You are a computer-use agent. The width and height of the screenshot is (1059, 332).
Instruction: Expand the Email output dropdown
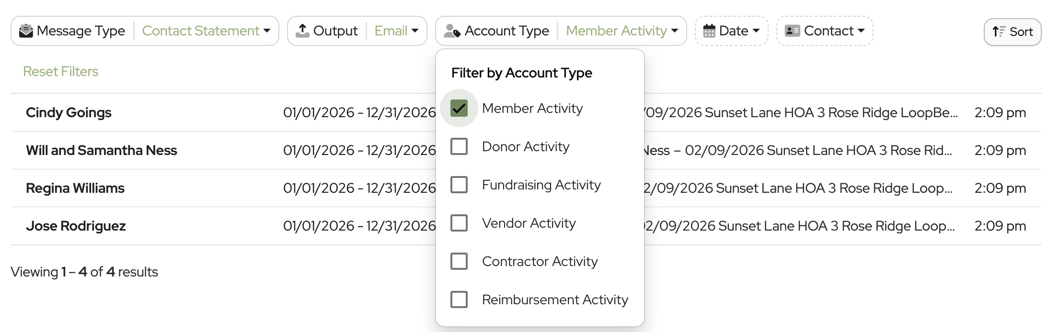[x=396, y=31]
